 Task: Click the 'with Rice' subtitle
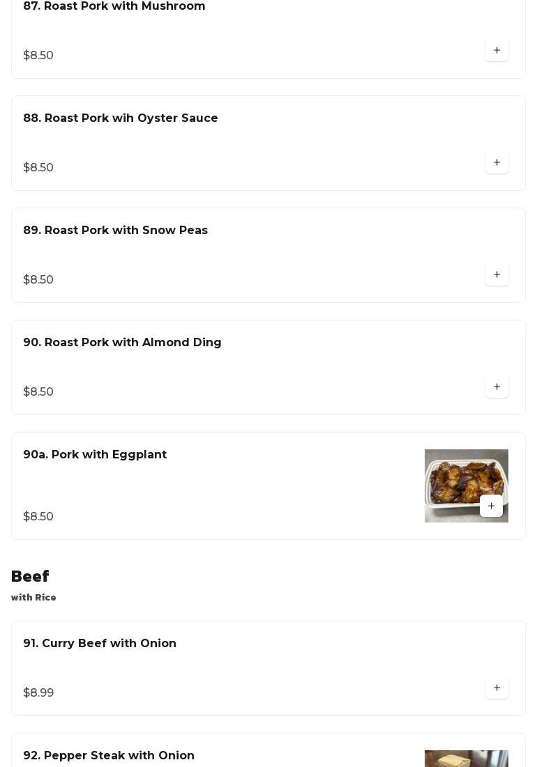pos(33,598)
